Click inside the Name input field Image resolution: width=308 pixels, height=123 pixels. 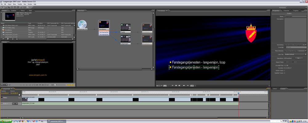pyautogui.click(x=295, y=16)
